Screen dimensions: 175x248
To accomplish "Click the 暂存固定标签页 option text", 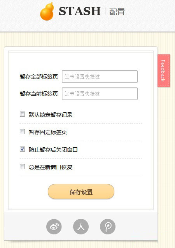I will 48,132.
